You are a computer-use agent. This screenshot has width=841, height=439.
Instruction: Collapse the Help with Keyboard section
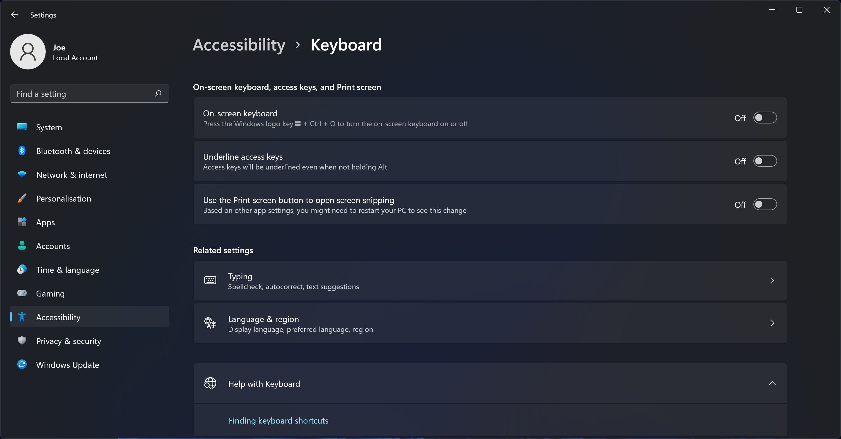[x=772, y=383]
